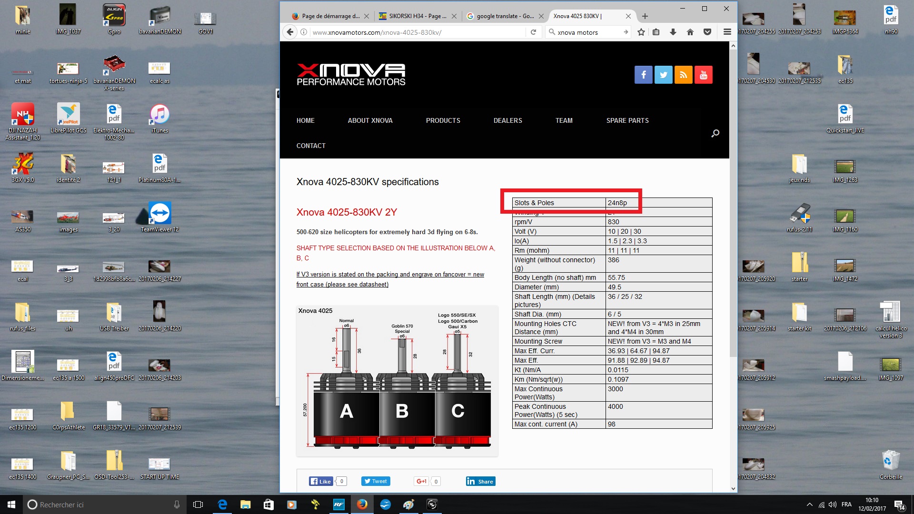This screenshot has width=914, height=514.
Task: Open Xnova's RSS feed icon
Action: coord(683,75)
